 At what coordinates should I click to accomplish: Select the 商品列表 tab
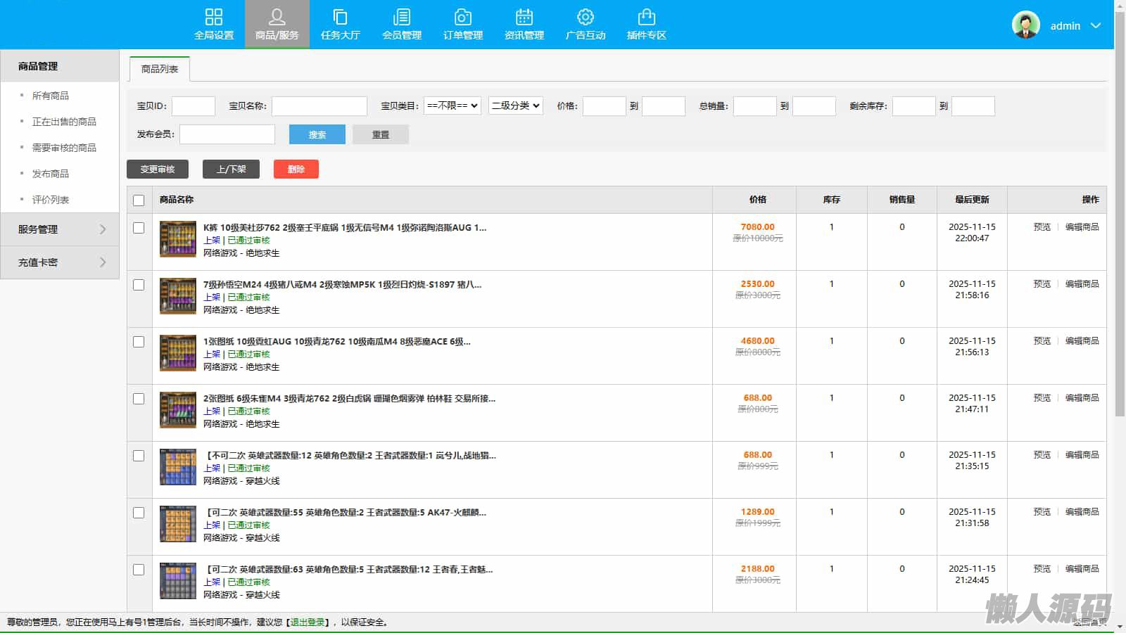[x=160, y=69]
